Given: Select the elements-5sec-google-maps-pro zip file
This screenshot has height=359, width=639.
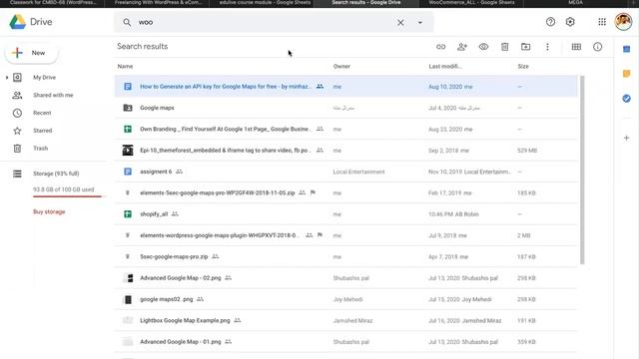Looking at the screenshot, I should (x=346, y=192).
